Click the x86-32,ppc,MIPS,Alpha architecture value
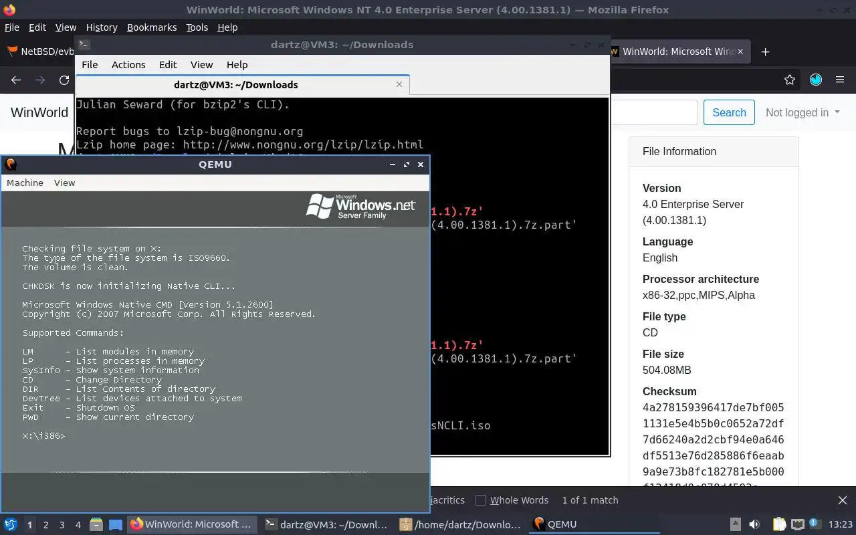This screenshot has height=535, width=856. (699, 295)
